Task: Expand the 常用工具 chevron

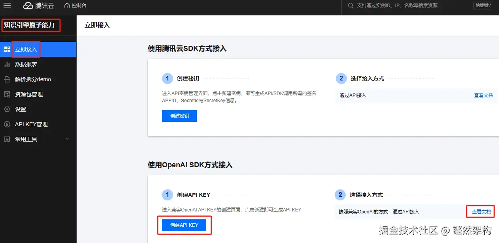Action: pos(67,139)
